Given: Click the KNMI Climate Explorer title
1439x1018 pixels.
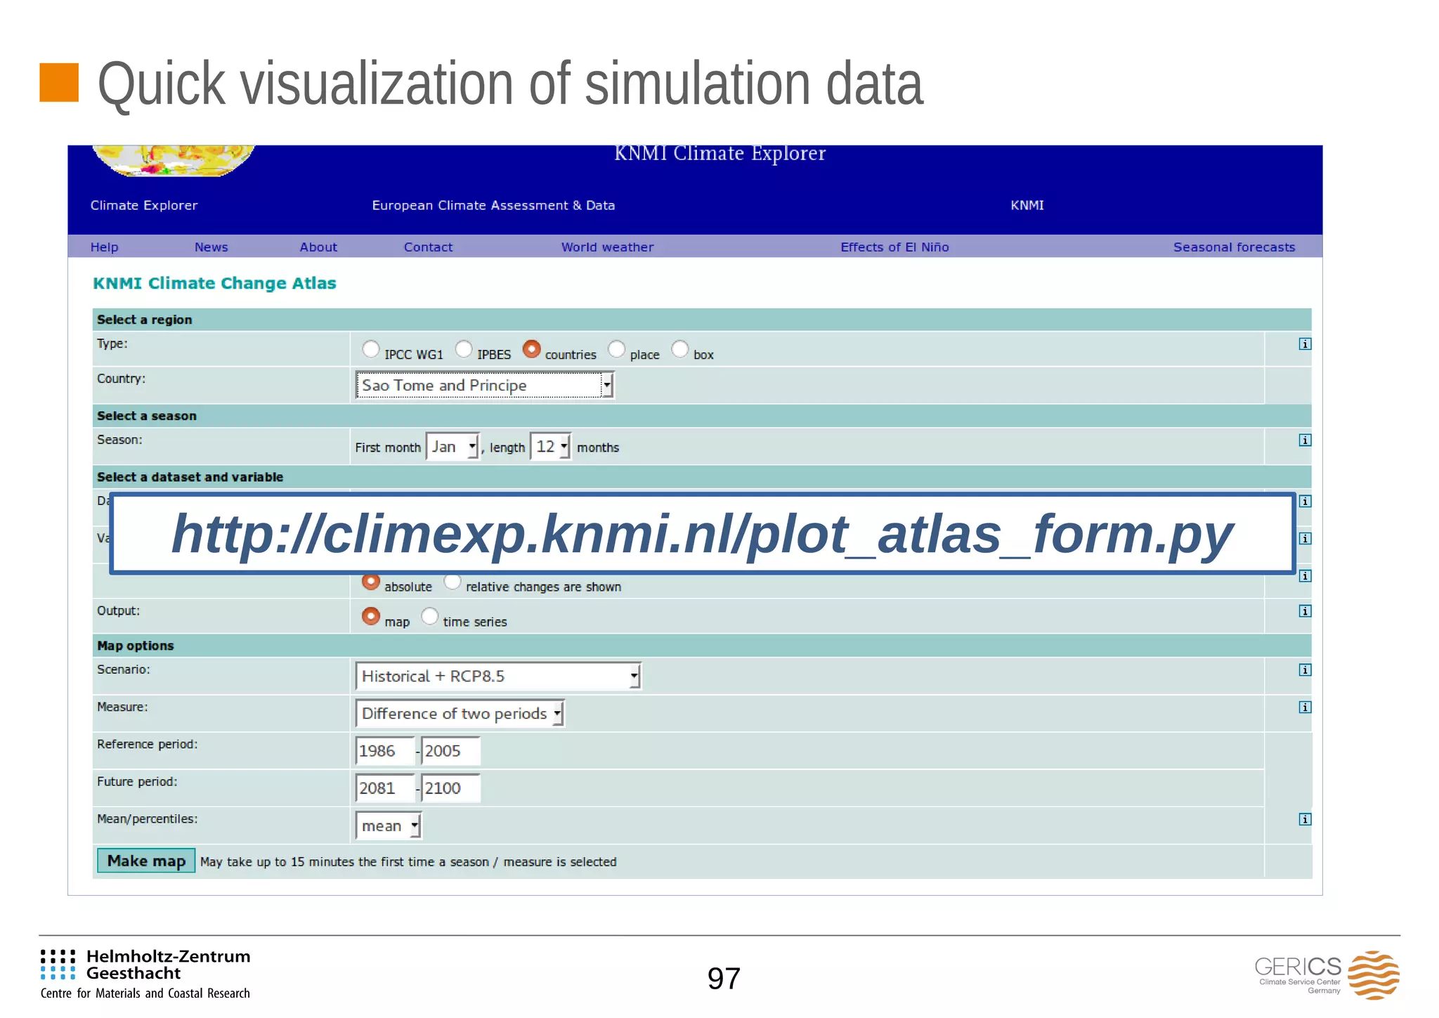Looking at the screenshot, I should (x=719, y=153).
